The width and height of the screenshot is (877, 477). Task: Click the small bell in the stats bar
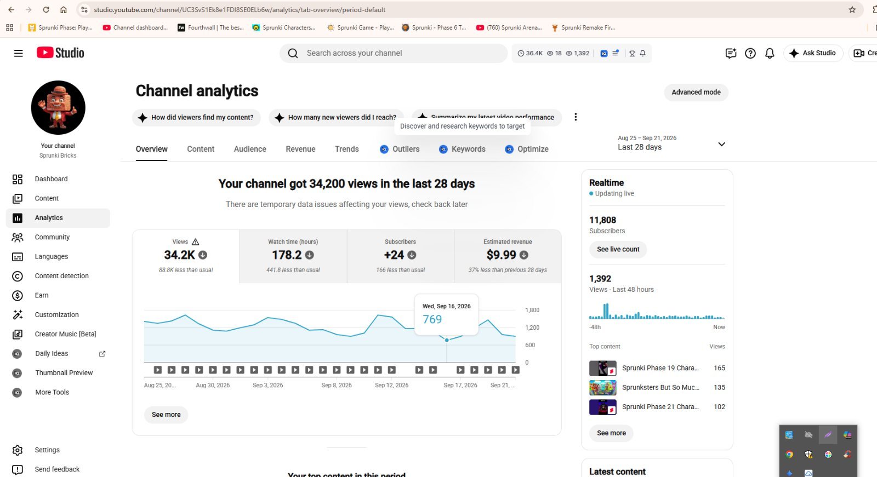pyautogui.click(x=643, y=53)
